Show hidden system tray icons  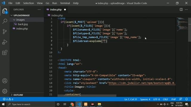click(x=158, y=104)
